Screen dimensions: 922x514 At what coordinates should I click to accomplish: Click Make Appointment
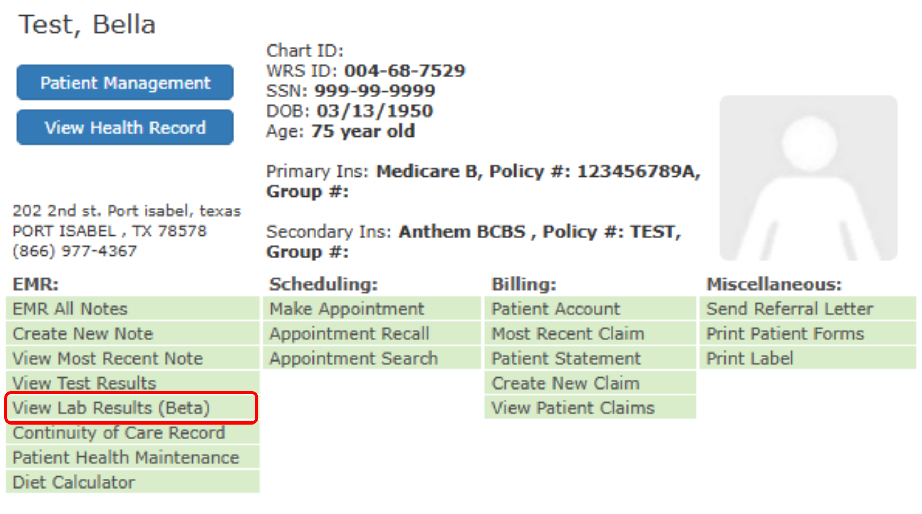346,309
